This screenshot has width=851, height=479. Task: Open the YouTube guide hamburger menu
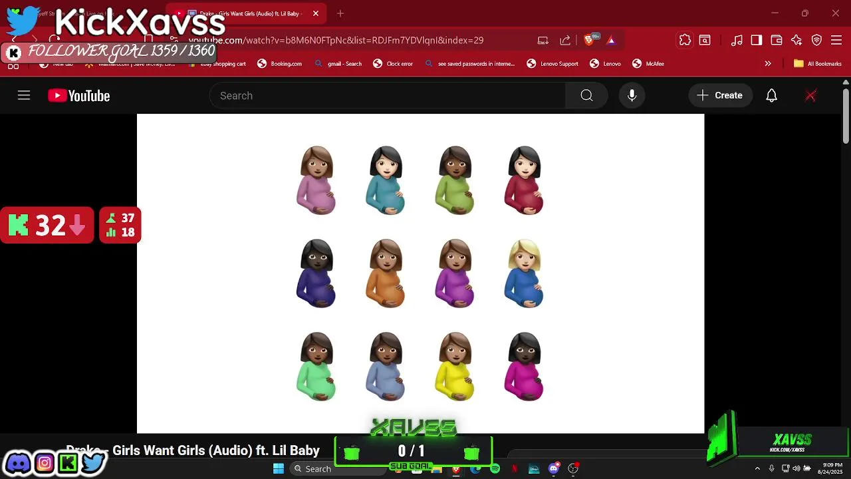tap(24, 96)
